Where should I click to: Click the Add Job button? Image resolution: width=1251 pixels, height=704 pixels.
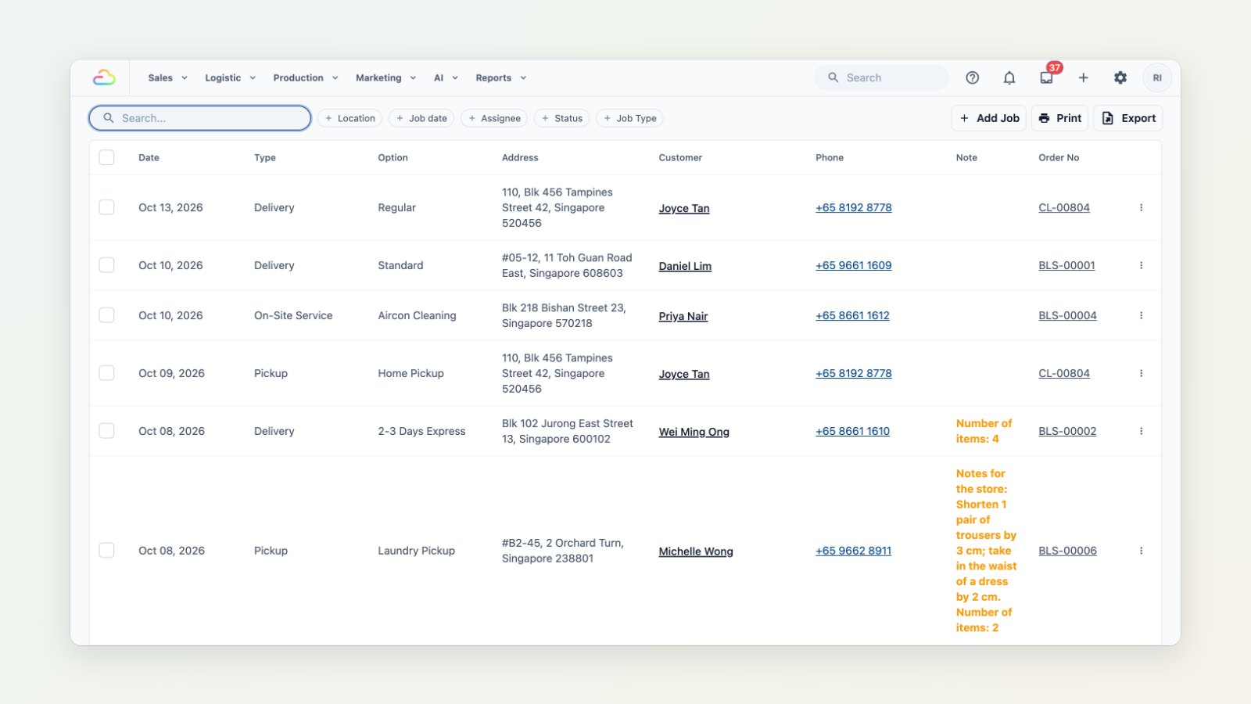(x=989, y=118)
